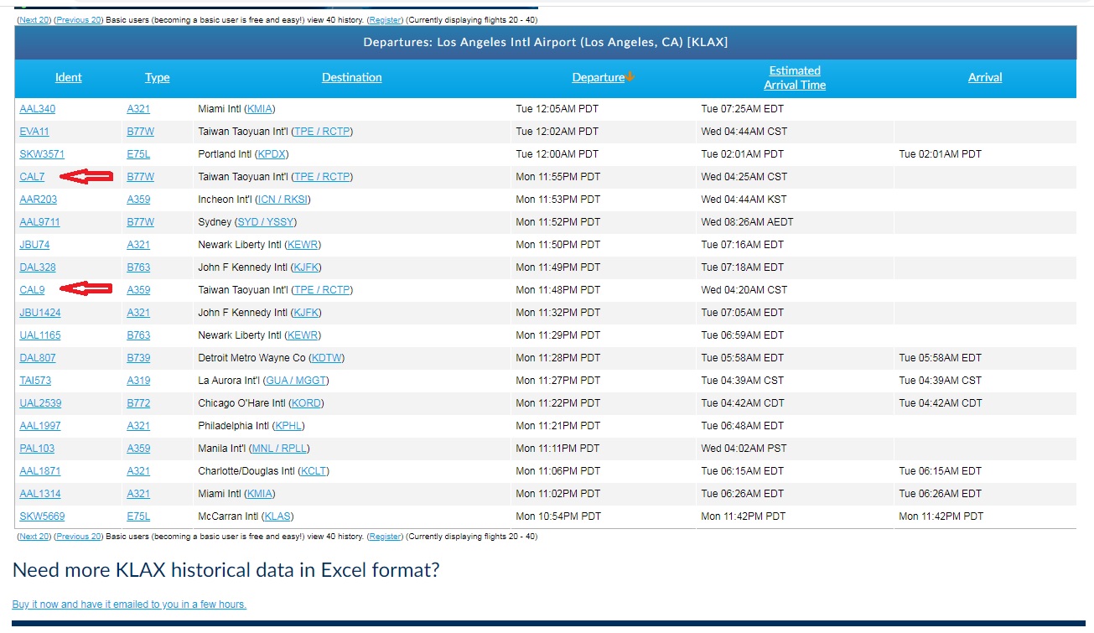Open top Next 20 link
Image resolution: width=1094 pixels, height=633 pixels.
point(34,19)
